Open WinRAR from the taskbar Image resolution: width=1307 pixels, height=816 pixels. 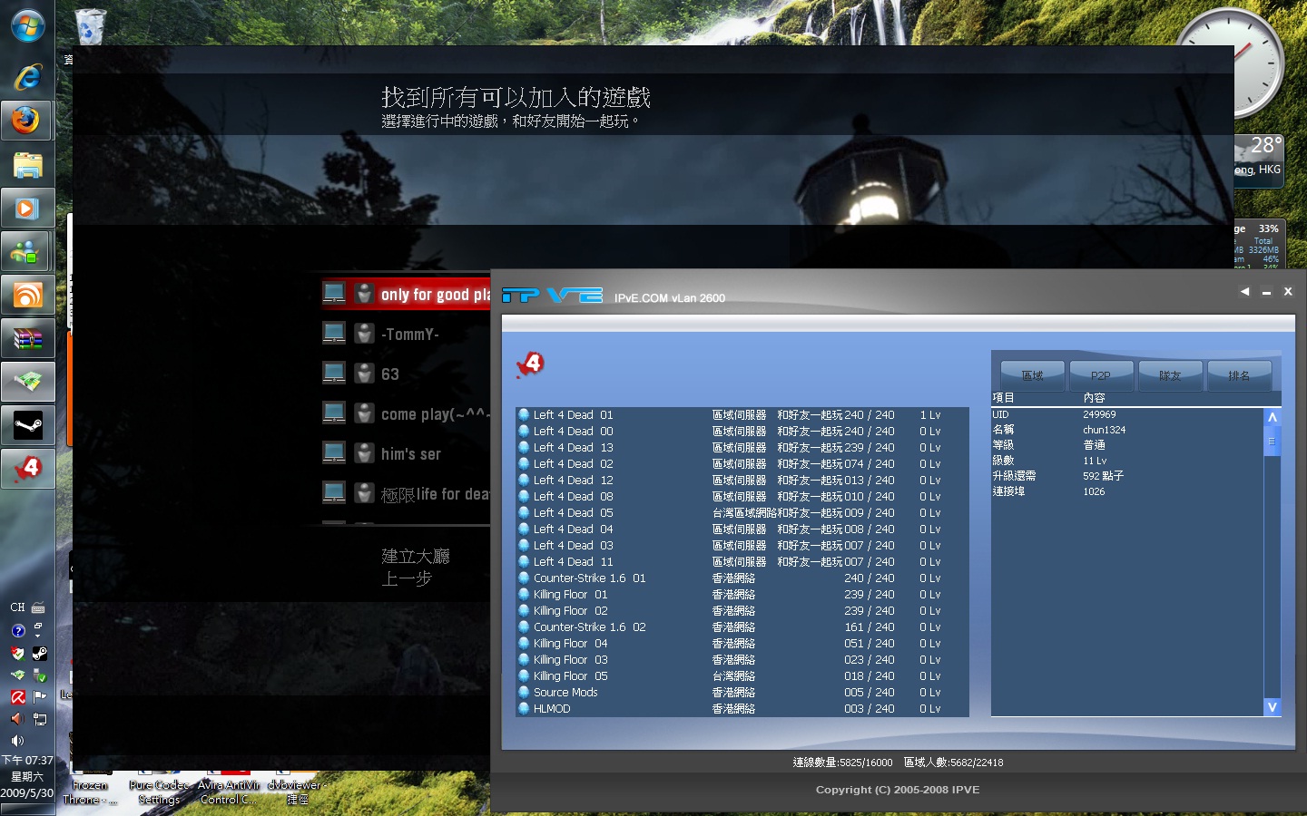(27, 338)
